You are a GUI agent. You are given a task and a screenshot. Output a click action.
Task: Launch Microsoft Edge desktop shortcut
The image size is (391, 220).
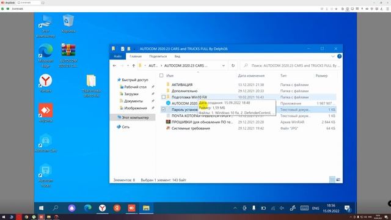pos(46,56)
